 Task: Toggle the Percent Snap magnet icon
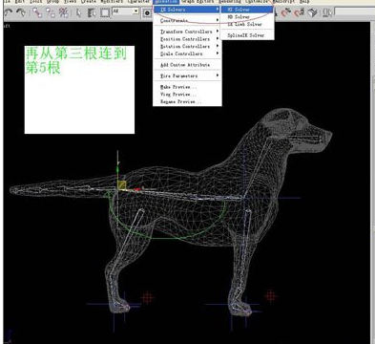tap(299, 12)
